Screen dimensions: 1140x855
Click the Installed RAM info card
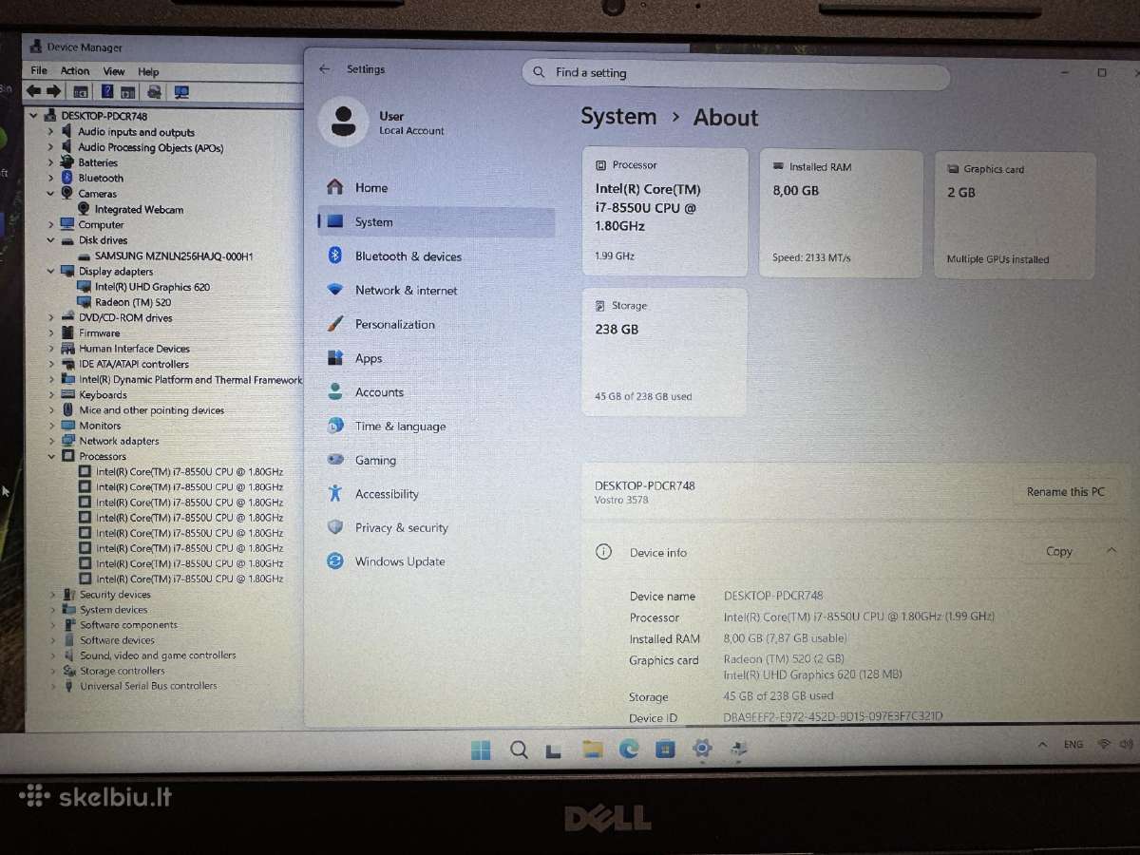[x=841, y=214]
